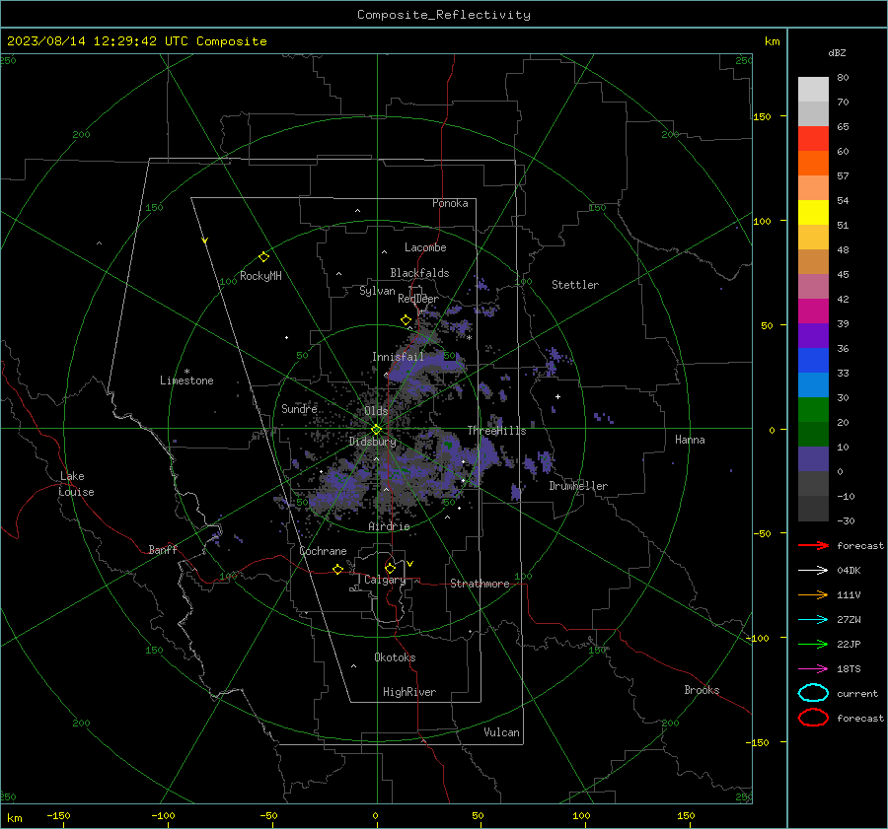Click the yellow diamond marker near RockyMH
The image size is (888, 829).
pos(263,257)
